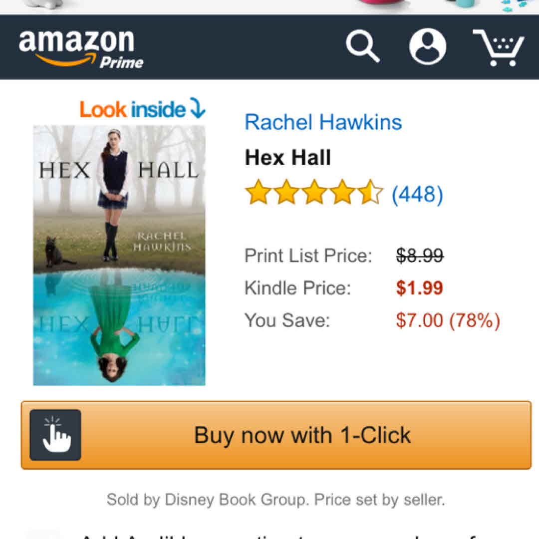The image size is (539, 539).
Task: Tap the Sold by Disney Book Group note
Action: [275, 500]
